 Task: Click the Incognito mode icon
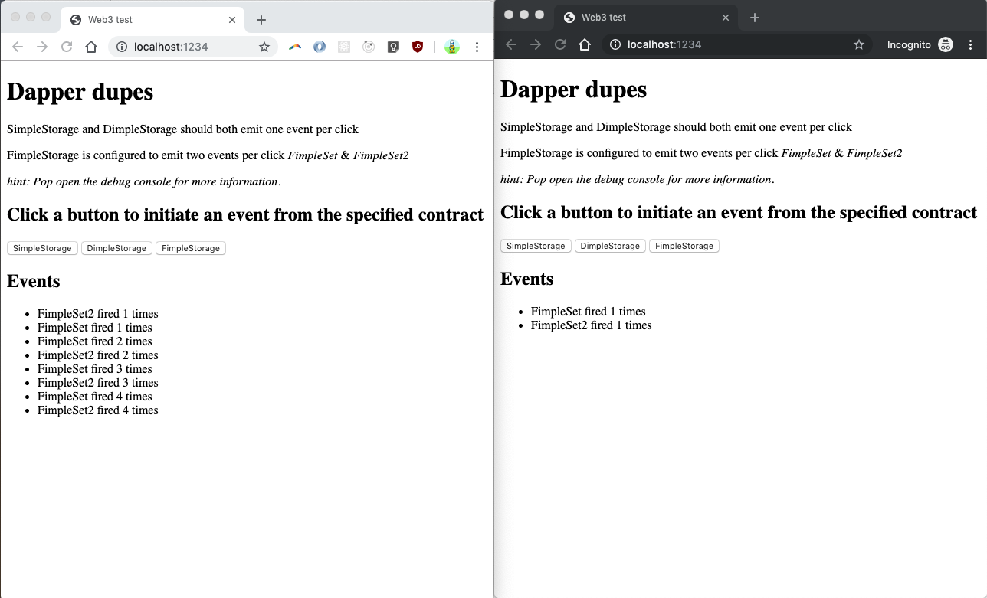click(x=946, y=44)
